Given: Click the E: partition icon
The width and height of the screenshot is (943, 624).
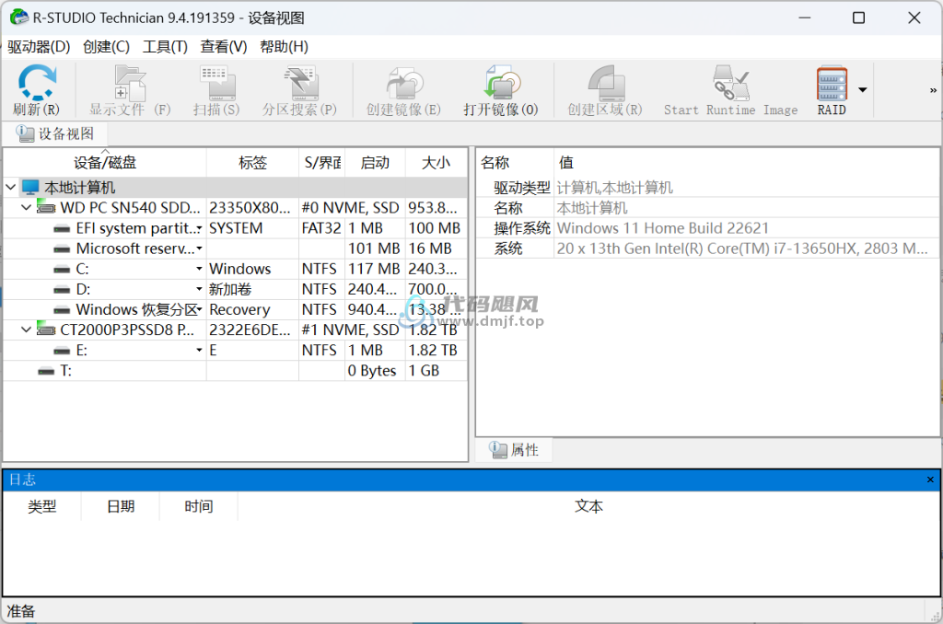Looking at the screenshot, I should (62, 351).
